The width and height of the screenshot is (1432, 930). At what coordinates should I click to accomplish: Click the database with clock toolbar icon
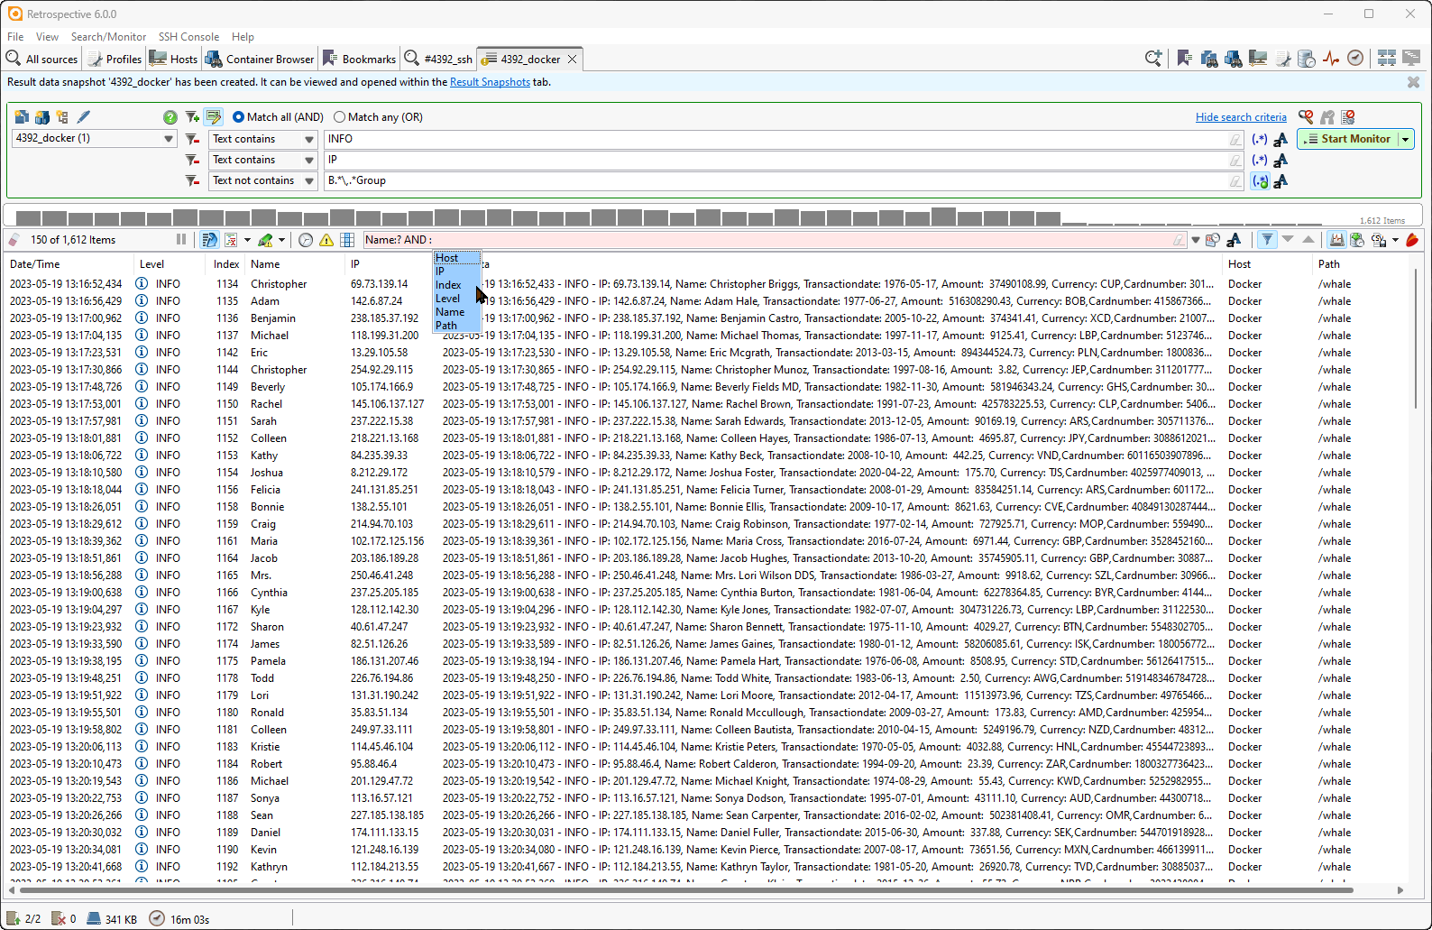coord(1307,59)
